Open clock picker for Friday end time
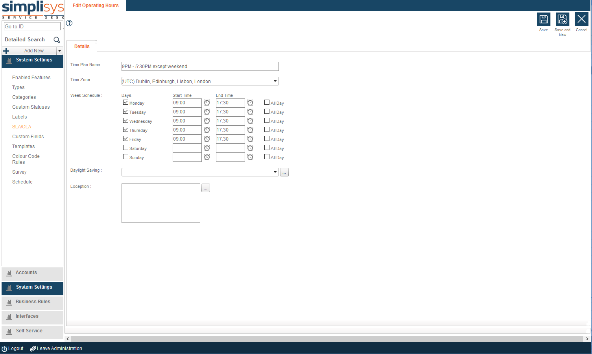 (x=250, y=139)
